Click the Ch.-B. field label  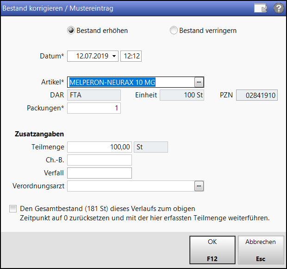click(55, 160)
